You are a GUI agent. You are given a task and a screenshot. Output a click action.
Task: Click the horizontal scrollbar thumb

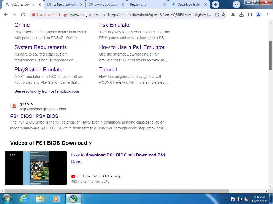click(117, 191)
